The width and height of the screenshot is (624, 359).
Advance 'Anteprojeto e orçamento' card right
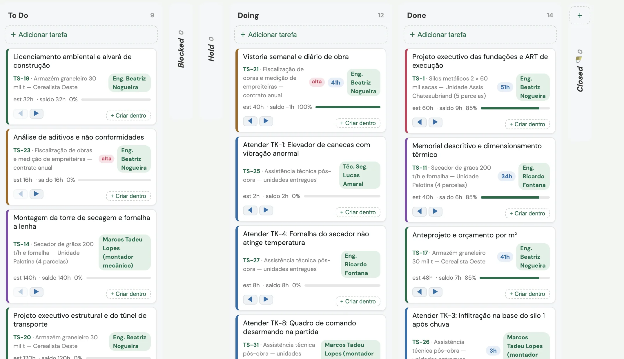pos(435,292)
